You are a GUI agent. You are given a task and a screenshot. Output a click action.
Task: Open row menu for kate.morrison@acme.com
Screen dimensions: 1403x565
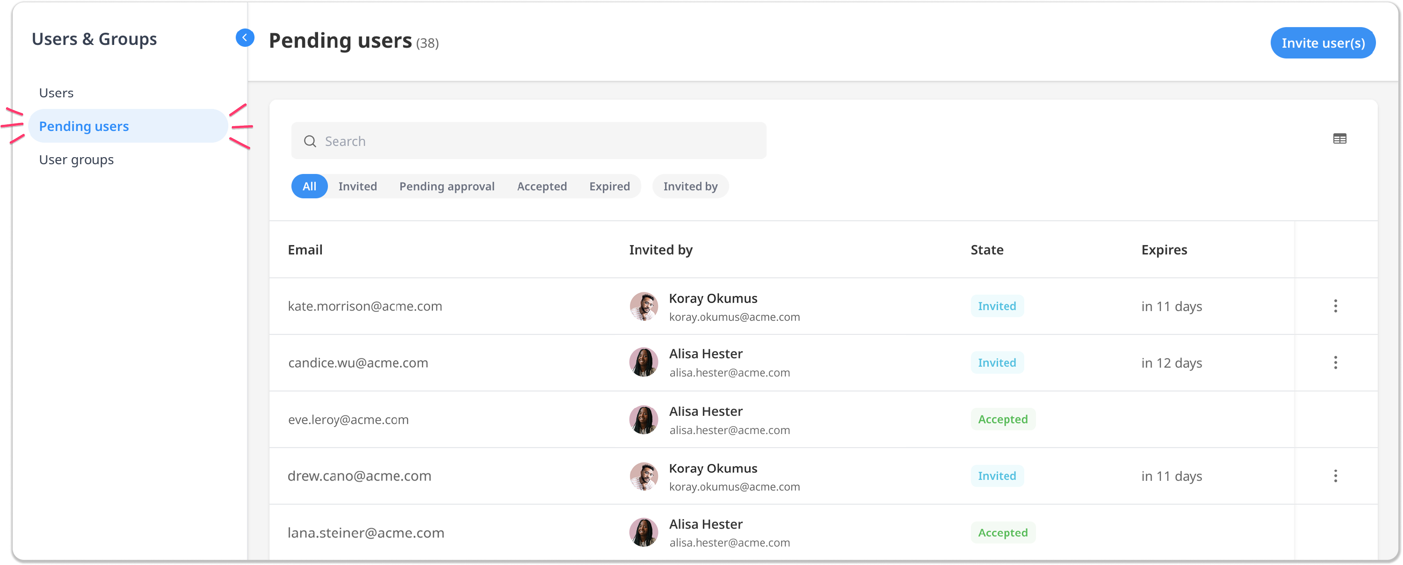click(1335, 306)
